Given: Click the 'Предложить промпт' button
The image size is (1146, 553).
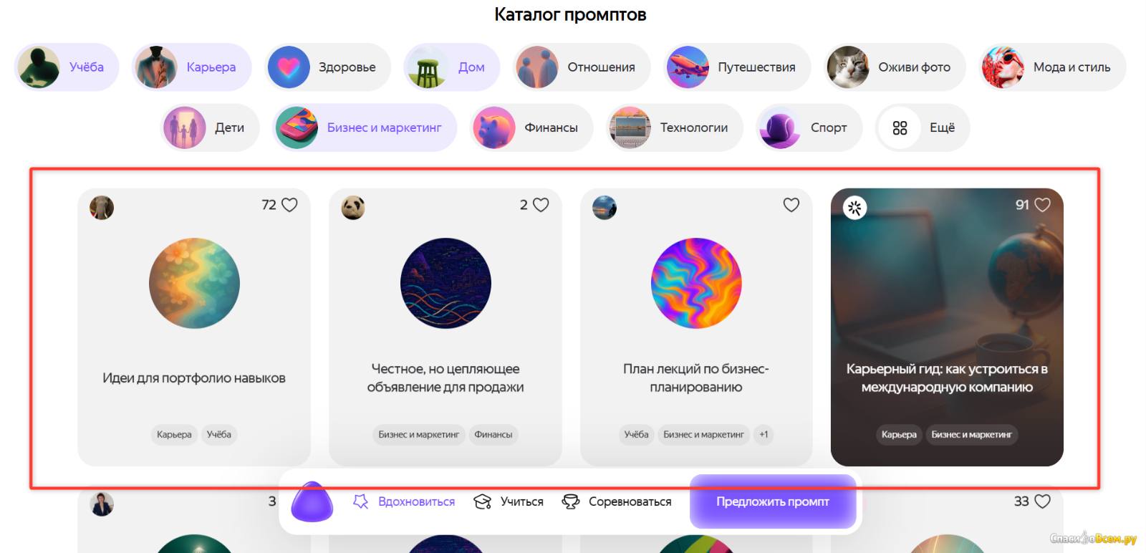Looking at the screenshot, I should click(773, 501).
